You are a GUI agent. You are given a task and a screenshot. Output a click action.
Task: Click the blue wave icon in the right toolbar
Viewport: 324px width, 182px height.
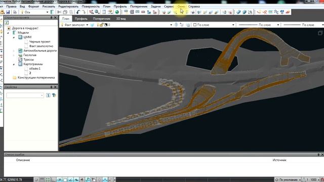tap(276, 12)
